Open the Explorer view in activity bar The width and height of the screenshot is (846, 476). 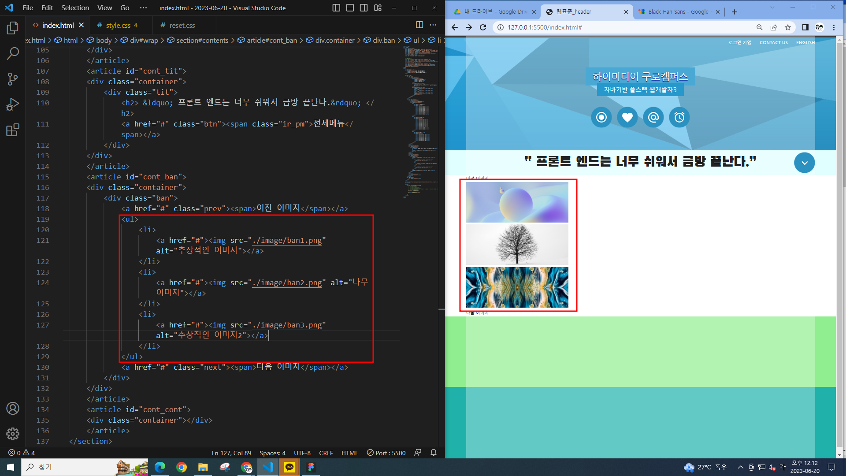click(13, 28)
